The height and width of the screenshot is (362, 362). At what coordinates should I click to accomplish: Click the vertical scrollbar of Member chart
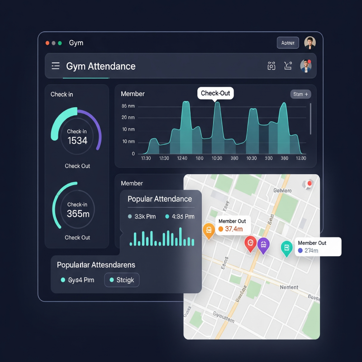point(310,119)
